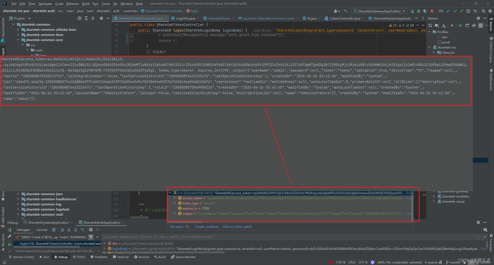Open the SharetekGatewayApplication run configuration dropdown
Screen dimensions: 494x265
point(379,11)
